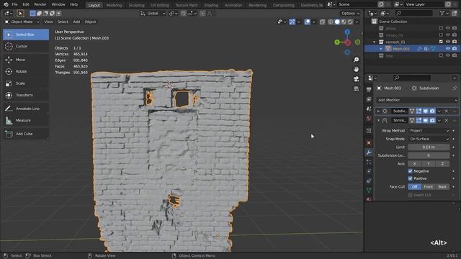Image resolution: width=461 pixels, height=259 pixels.
Task: Click the zoom view magnifier icon
Action: point(356,60)
